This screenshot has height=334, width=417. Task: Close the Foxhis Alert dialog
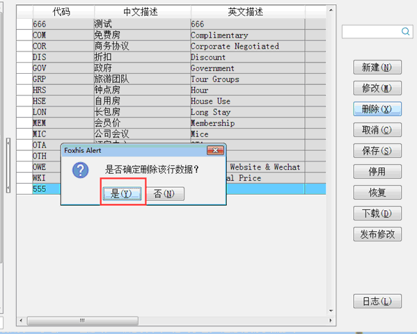tap(215, 150)
